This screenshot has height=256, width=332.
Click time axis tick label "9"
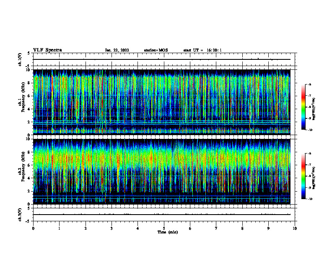click(x=268, y=228)
